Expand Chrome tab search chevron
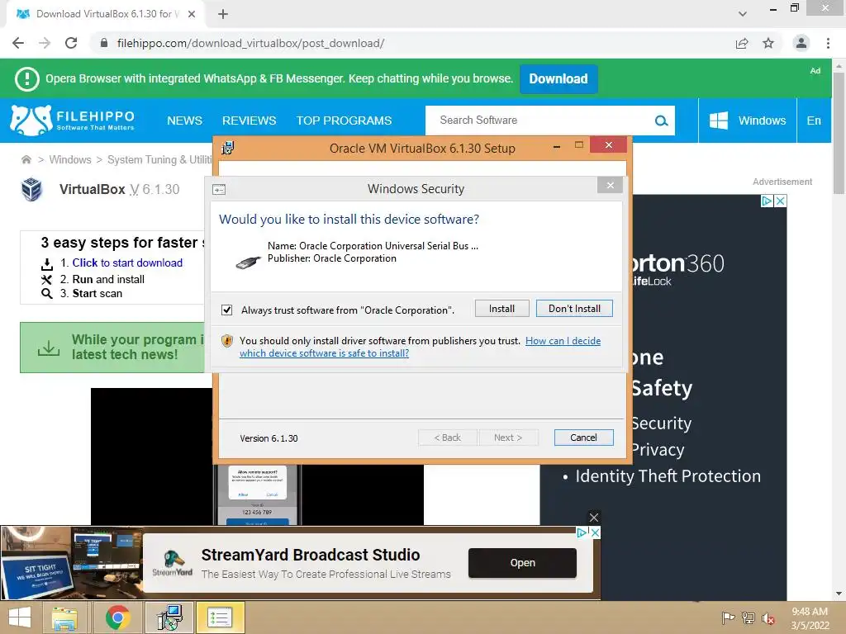Image resolution: width=846 pixels, height=634 pixels. (743, 14)
